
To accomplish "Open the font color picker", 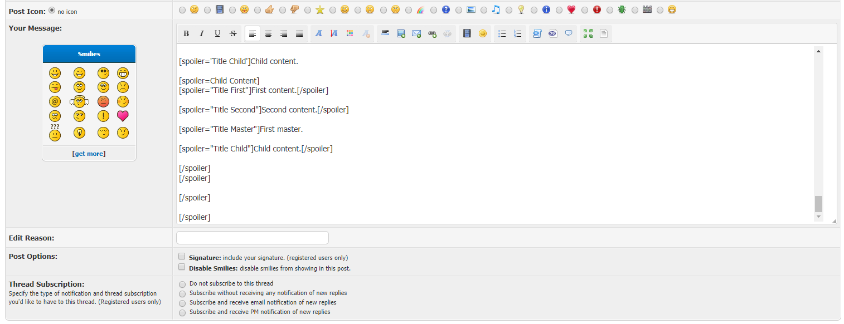I will click(x=350, y=34).
